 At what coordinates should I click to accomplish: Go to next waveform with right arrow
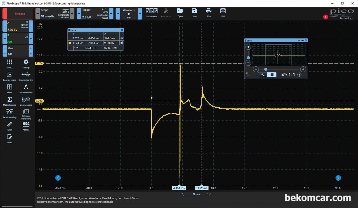[x=338, y=178]
